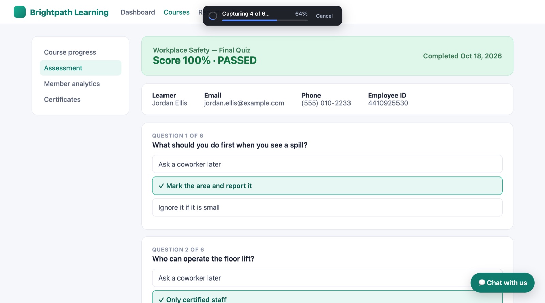Click the Brightpath Learning brand name
The height and width of the screenshot is (303, 545).
click(69, 12)
